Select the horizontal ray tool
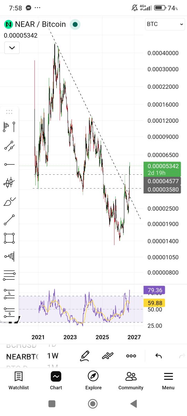Image resolution: width=187 pixels, height=416 pixels. [9, 164]
